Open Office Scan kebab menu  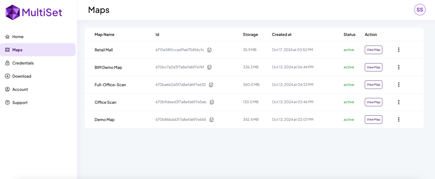(399, 102)
